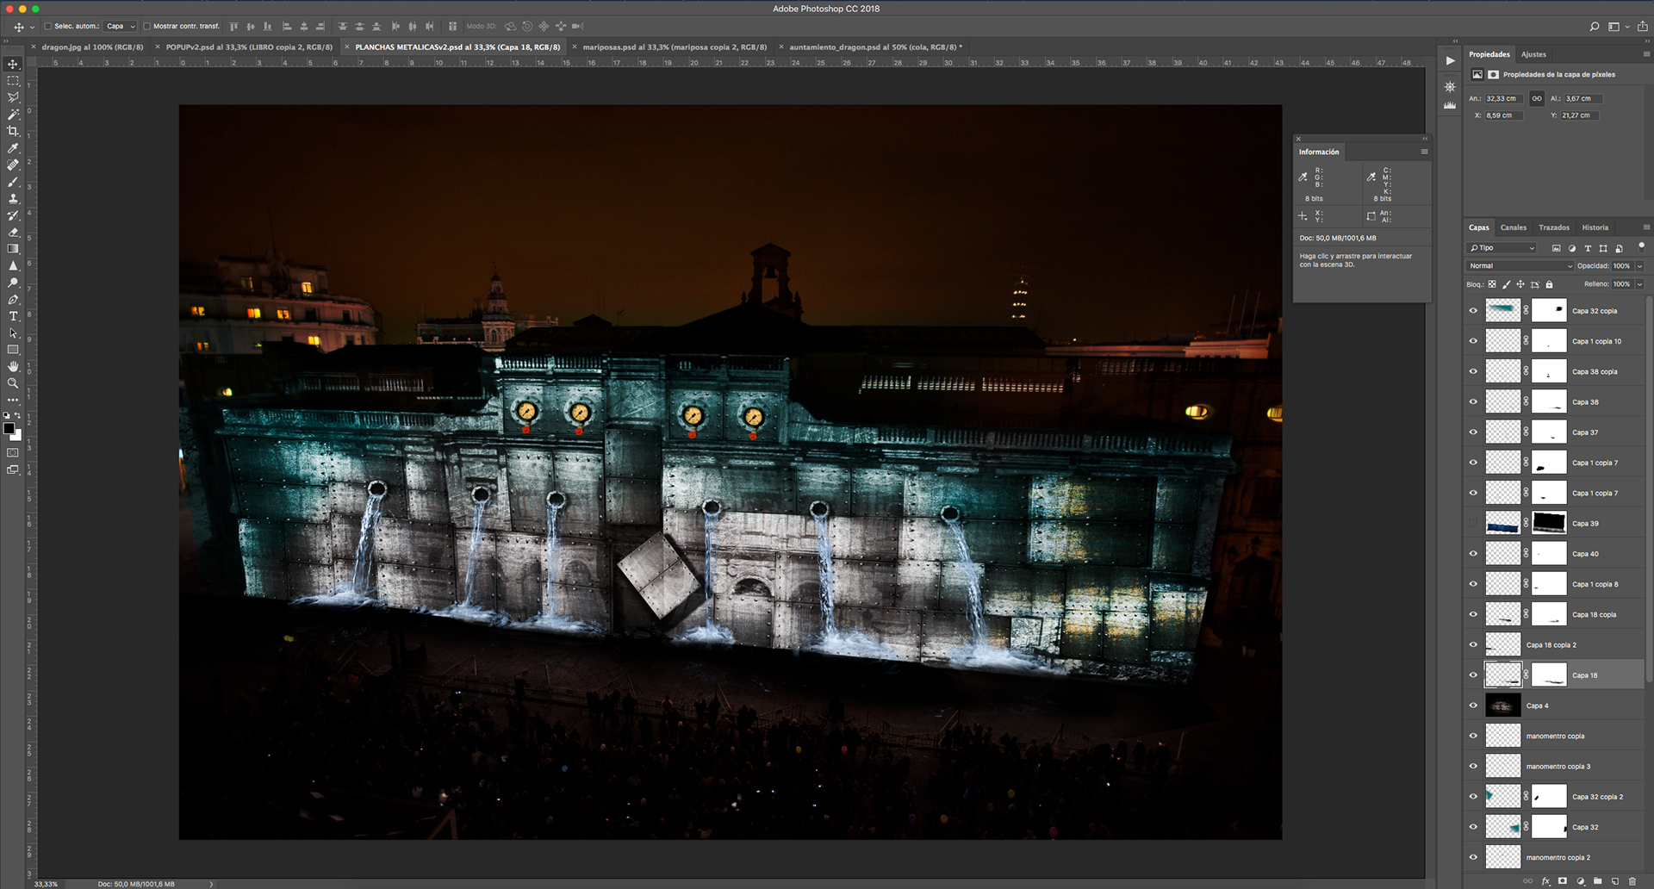Select the Dodge tool

pyautogui.click(x=13, y=283)
